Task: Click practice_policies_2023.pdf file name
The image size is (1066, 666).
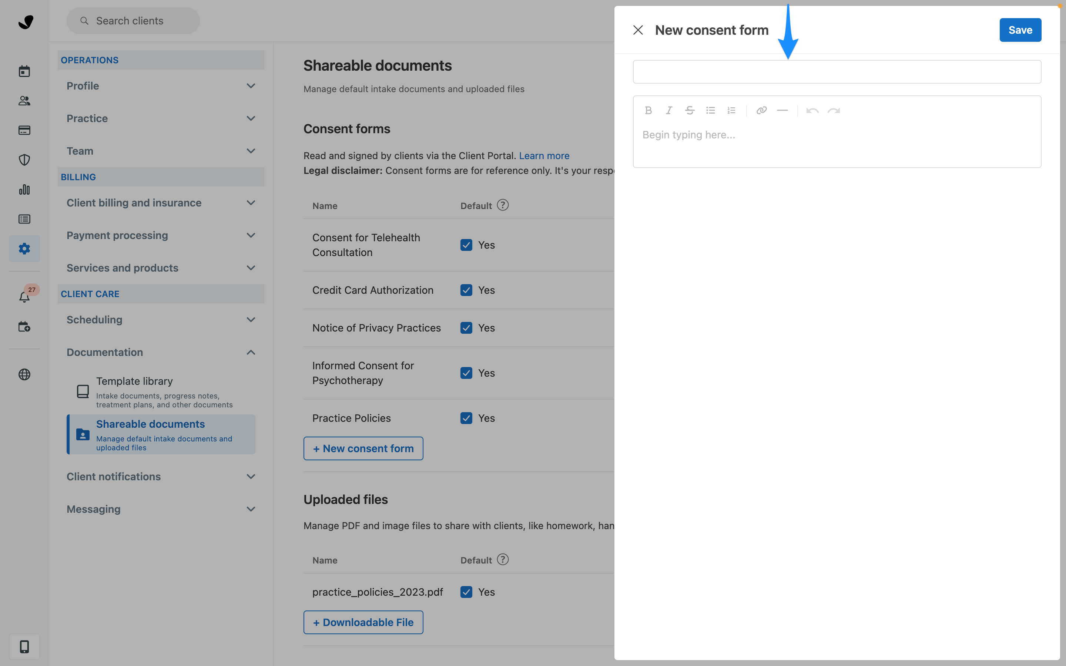Action: coord(378,592)
